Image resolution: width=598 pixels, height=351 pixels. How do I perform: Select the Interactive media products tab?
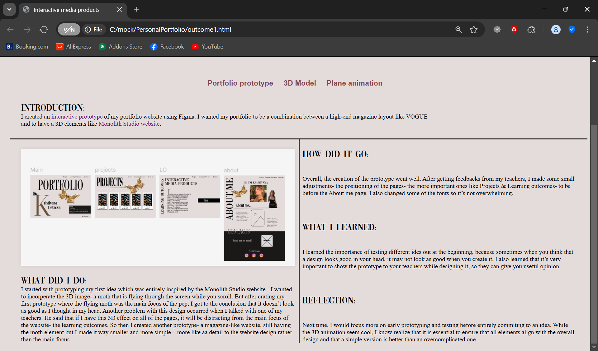pyautogui.click(x=66, y=10)
